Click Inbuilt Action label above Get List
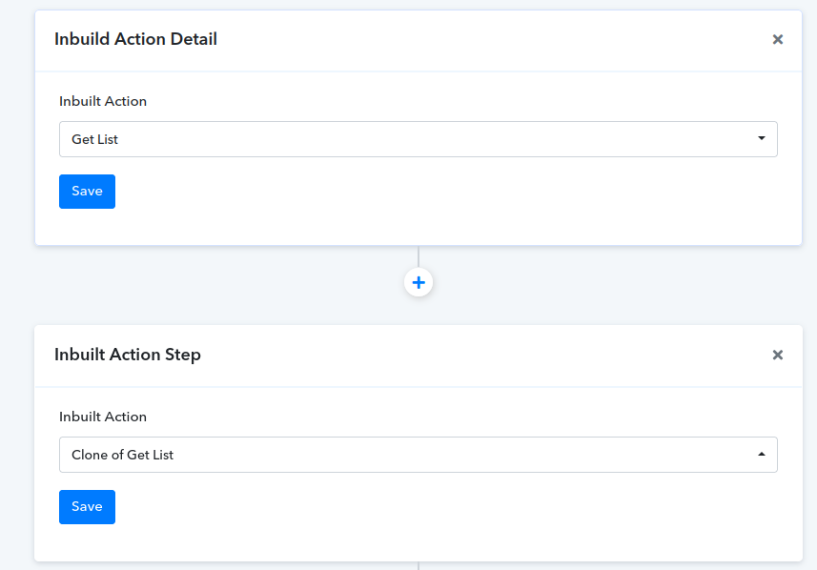Viewport: 817px width, 570px height. pyautogui.click(x=103, y=101)
